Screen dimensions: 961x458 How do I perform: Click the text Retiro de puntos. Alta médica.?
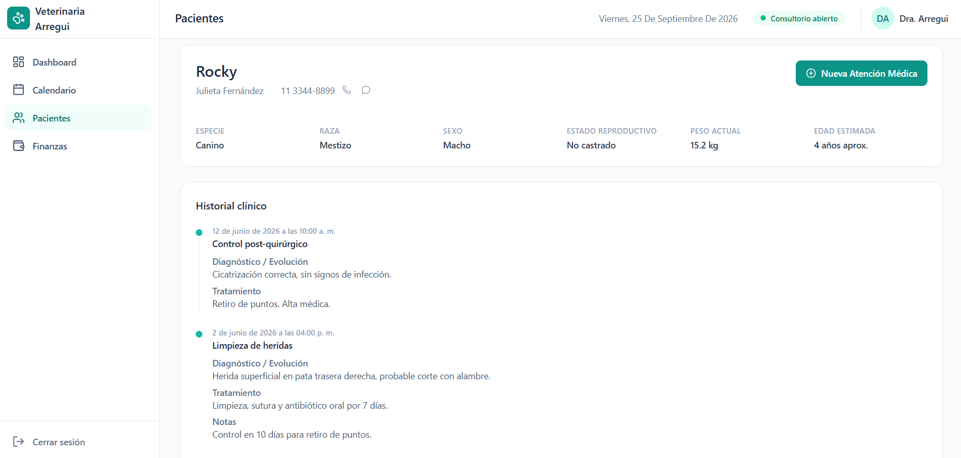click(x=271, y=304)
